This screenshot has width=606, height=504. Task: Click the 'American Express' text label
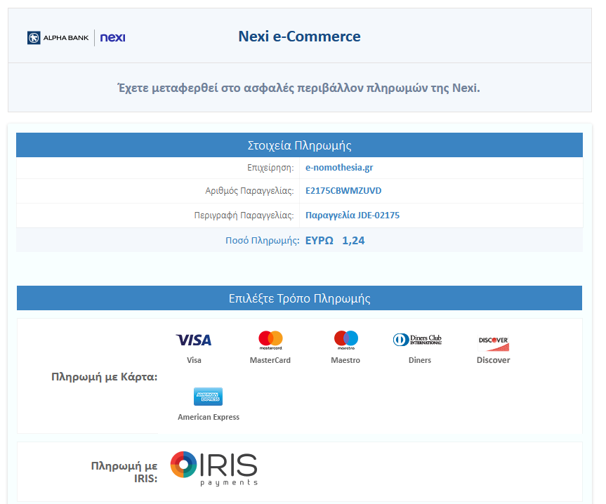click(208, 417)
